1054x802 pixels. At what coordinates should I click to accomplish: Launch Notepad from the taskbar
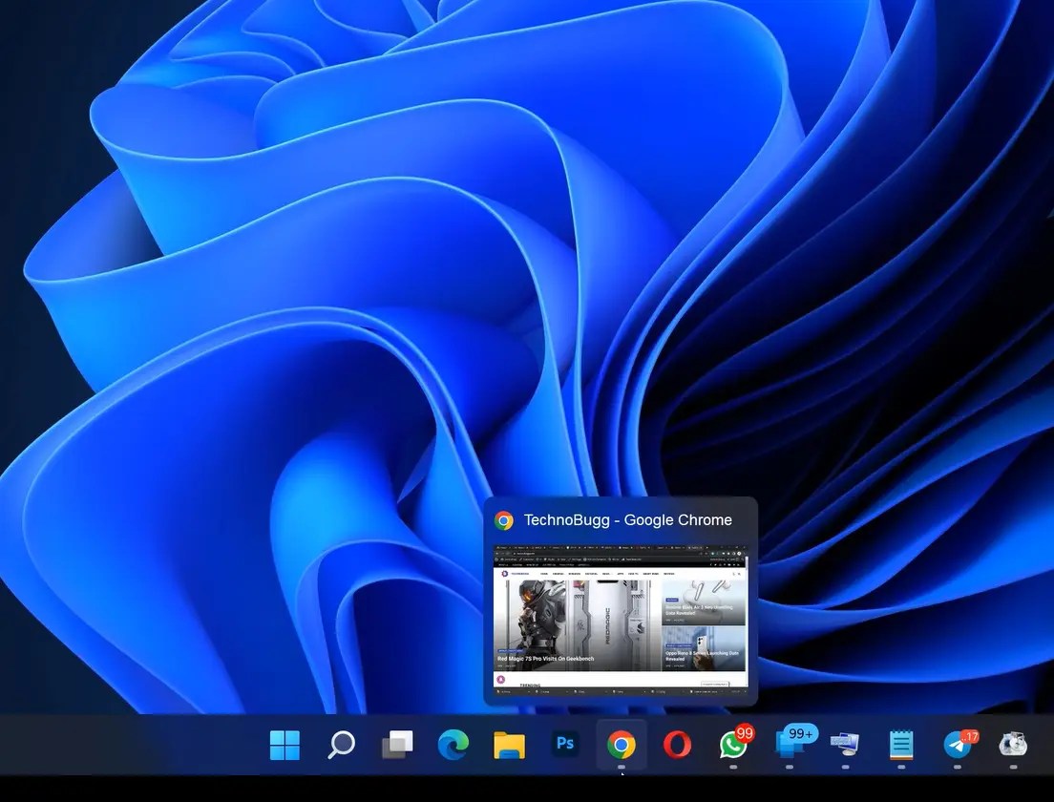pyautogui.click(x=900, y=745)
